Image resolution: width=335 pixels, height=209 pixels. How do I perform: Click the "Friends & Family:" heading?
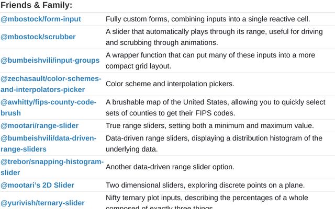(36, 5)
